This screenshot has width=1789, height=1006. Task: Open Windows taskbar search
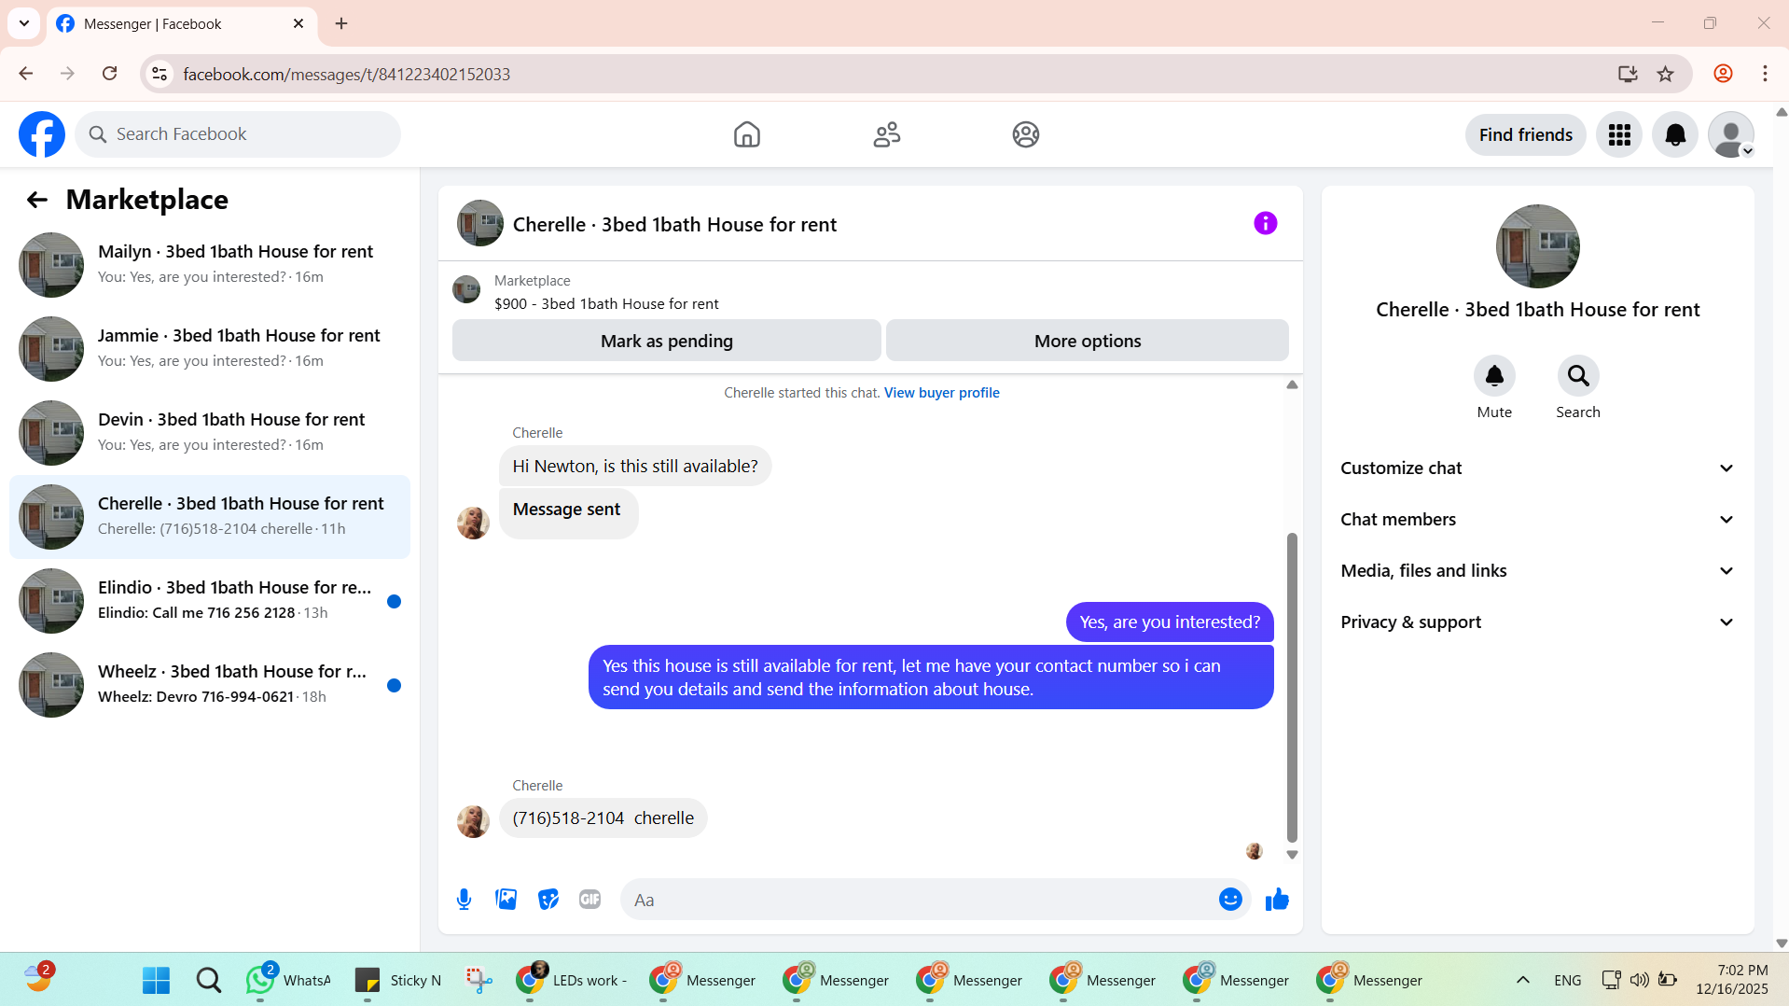209,980
